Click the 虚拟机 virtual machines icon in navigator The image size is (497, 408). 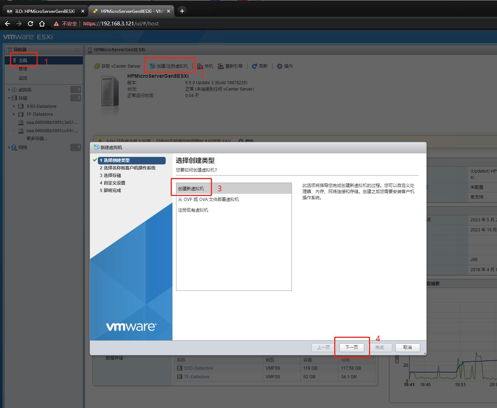tap(14, 90)
